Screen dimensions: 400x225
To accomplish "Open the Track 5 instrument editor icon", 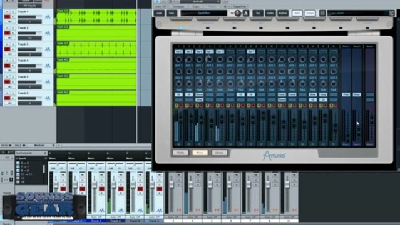I will click(x=48, y=82).
